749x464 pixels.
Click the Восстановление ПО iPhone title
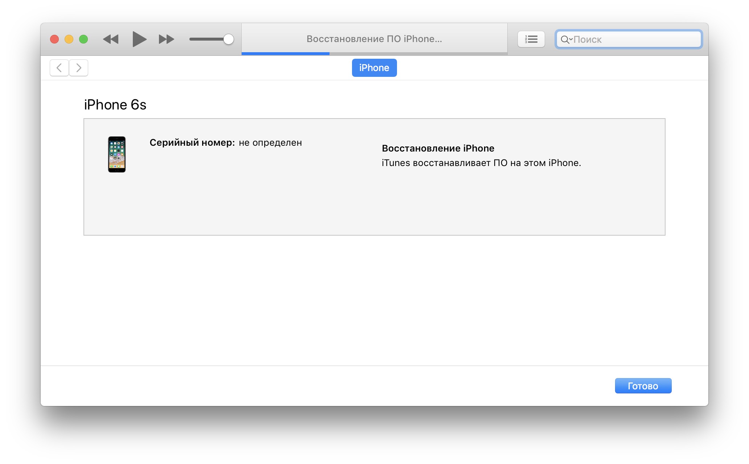(375, 38)
